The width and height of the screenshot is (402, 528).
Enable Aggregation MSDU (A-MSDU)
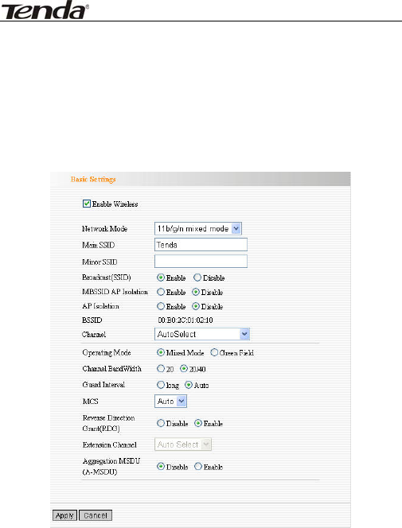[x=198, y=467]
